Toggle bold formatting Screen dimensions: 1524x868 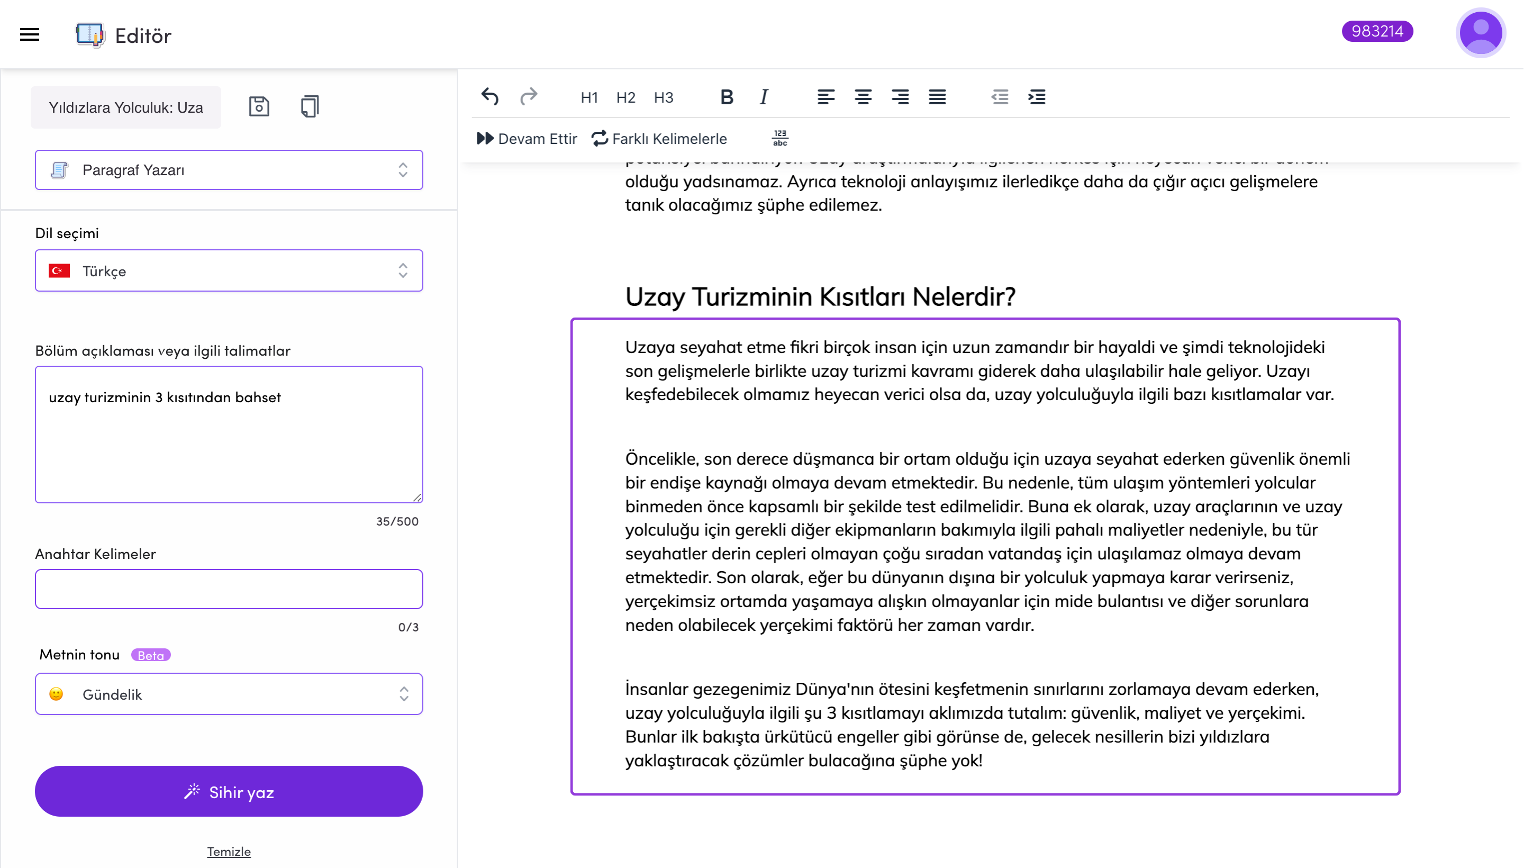(x=727, y=97)
